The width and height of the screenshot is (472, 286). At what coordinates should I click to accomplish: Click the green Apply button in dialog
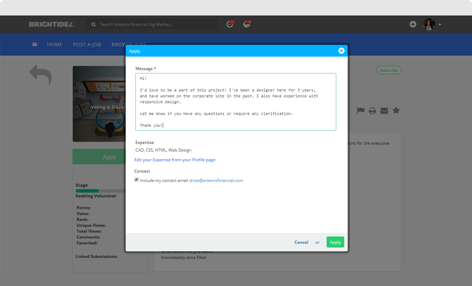coord(335,242)
